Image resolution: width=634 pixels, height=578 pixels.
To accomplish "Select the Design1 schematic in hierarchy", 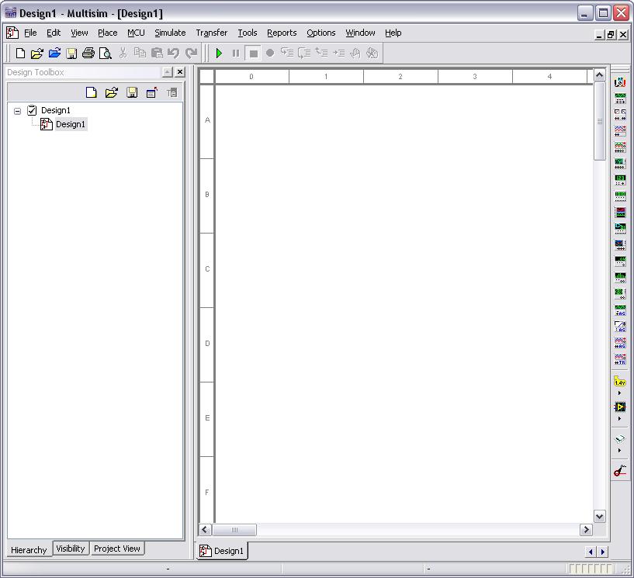I will pos(70,124).
